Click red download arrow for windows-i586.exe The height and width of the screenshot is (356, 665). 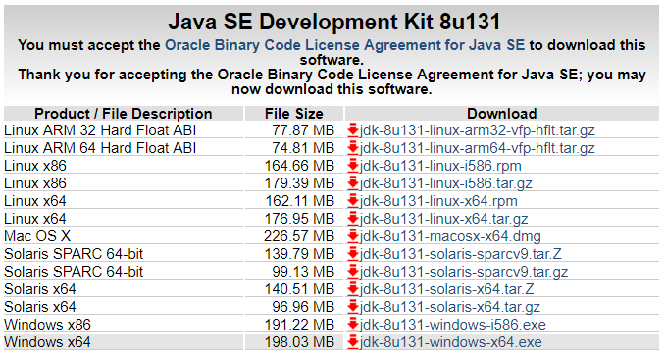pyautogui.click(x=353, y=325)
